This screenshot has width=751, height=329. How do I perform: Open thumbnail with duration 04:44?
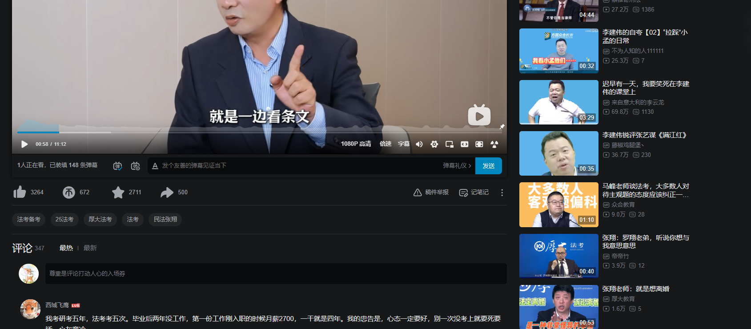coord(559,11)
